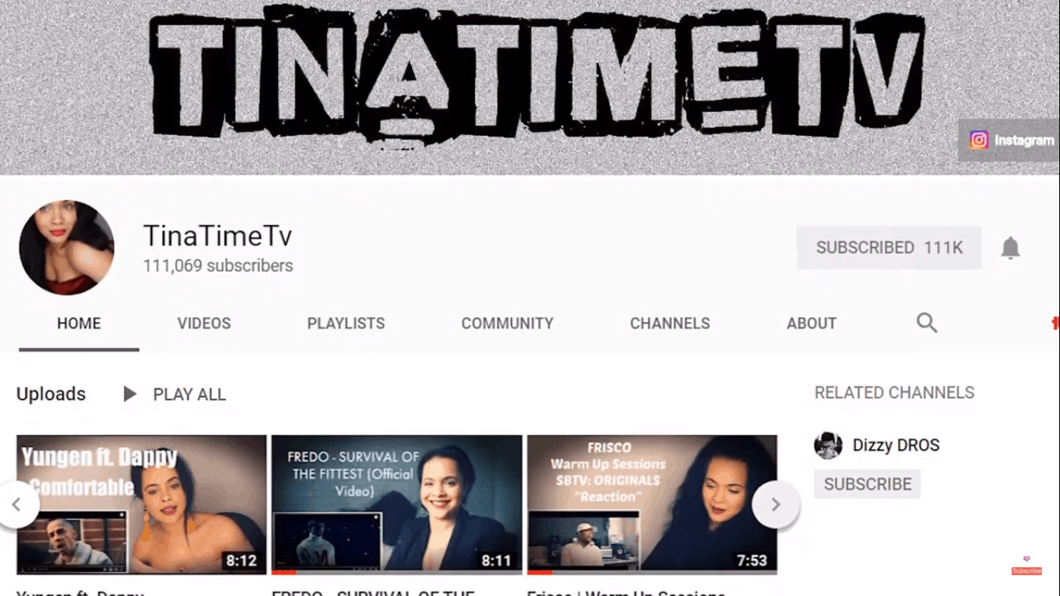Open the Frisco Warm Up Sessions thumbnail
The width and height of the screenshot is (1060, 596).
point(652,504)
